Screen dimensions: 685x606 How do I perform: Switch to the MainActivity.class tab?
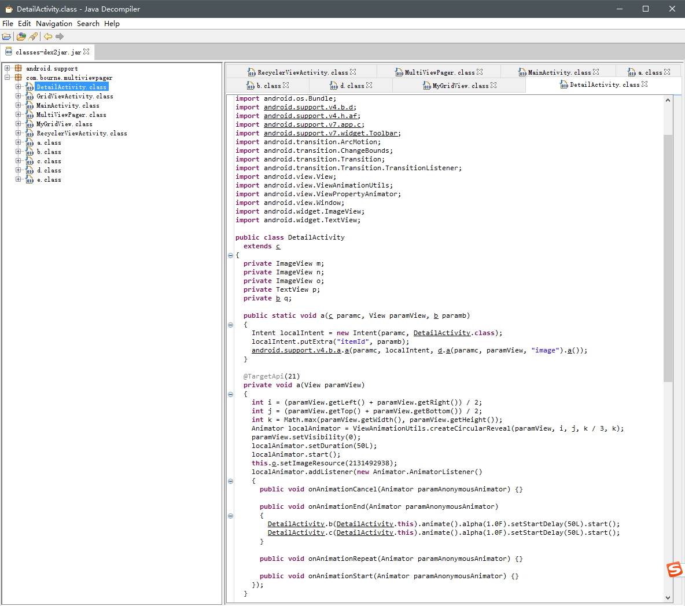559,72
